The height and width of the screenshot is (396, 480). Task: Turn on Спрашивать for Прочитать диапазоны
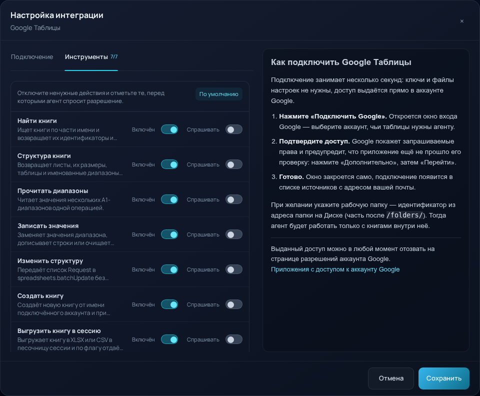[234, 199]
